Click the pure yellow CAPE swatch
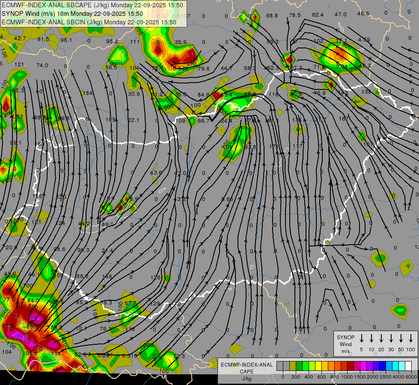Viewport: 419px width, 385px height. (x=318, y=366)
